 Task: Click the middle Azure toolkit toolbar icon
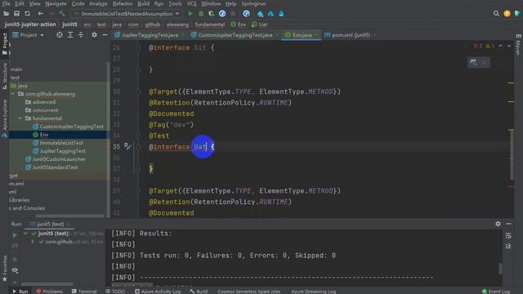270,14
